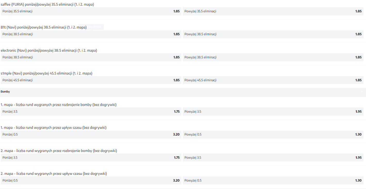The height and width of the screenshot is (189, 366).
Task: Pick electronic Poniżej 38.5 eliminacji
Action: click(91, 57)
